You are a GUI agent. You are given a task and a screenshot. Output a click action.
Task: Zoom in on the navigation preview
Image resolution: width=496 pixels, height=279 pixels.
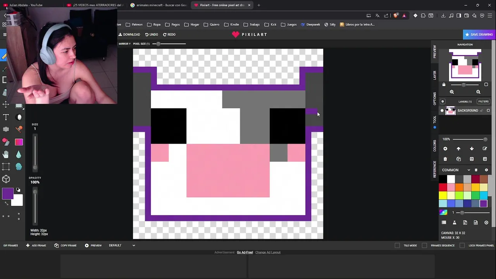tap(452, 92)
